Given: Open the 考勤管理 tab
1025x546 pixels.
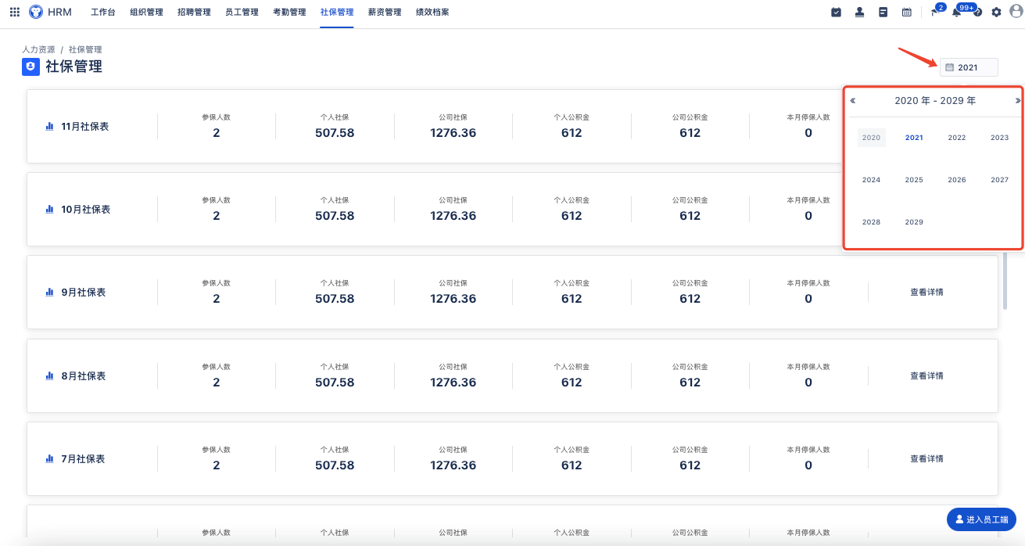Looking at the screenshot, I should click(289, 13).
